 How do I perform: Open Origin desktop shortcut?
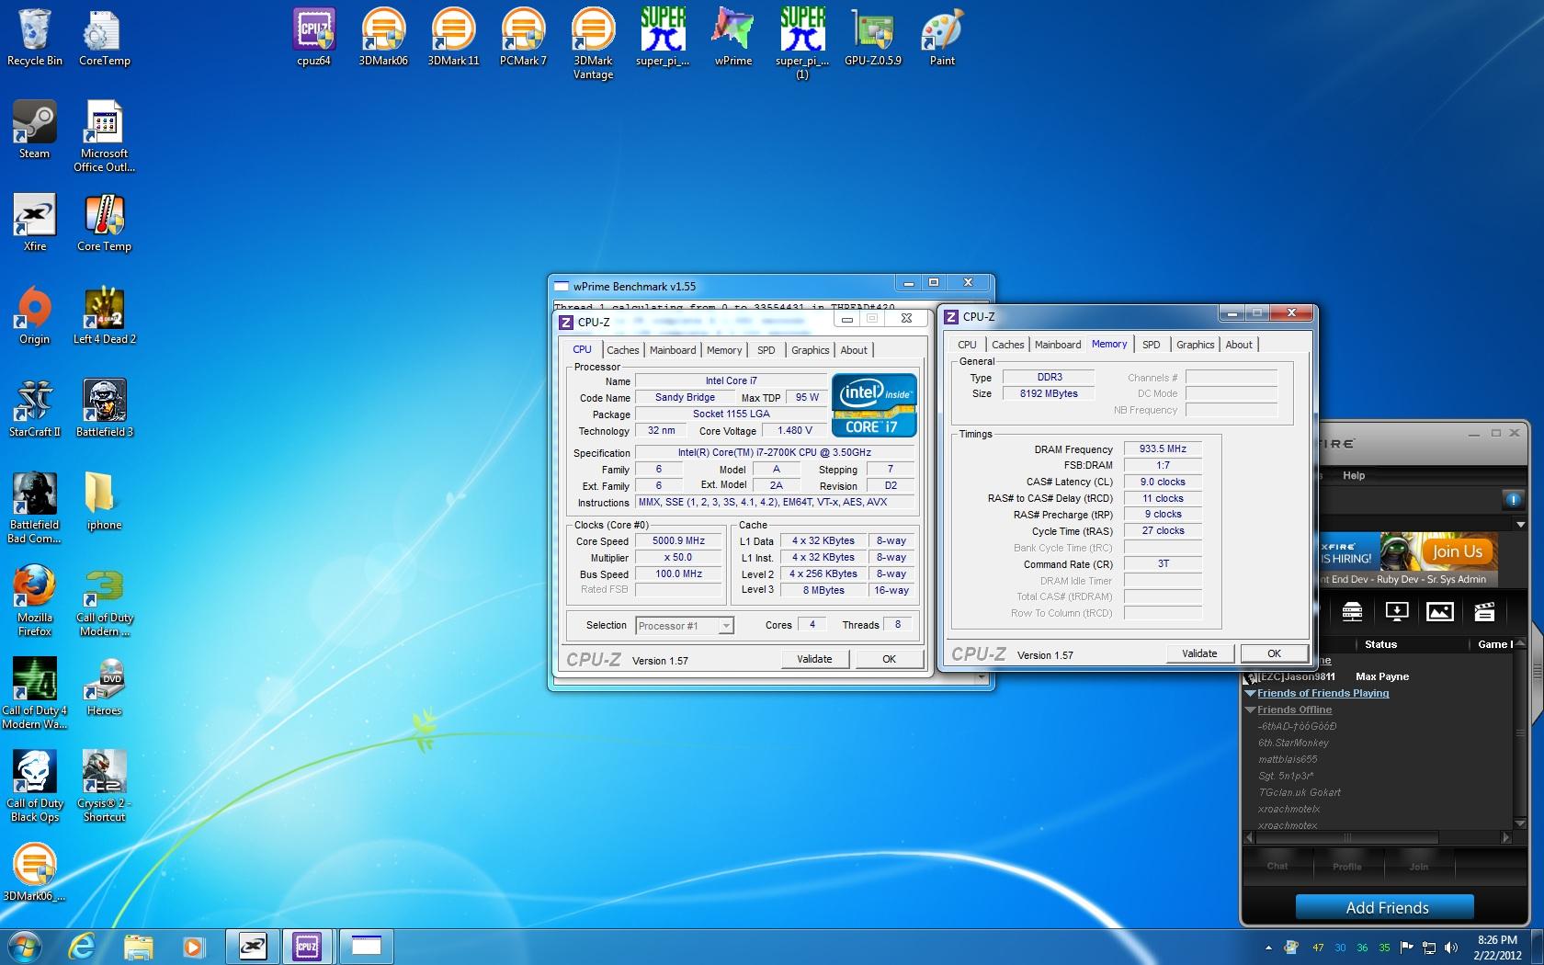(34, 315)
